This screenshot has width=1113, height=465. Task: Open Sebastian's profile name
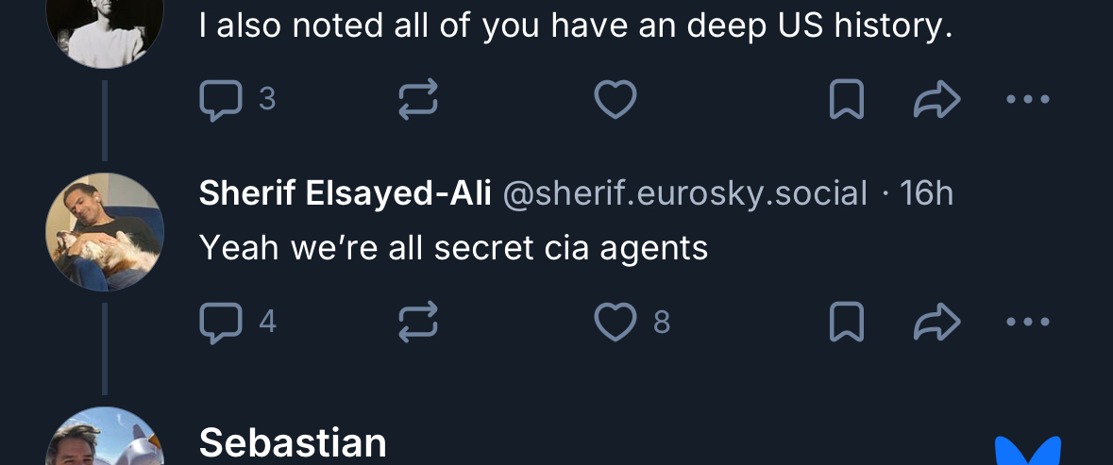pyautogui.click(x=293, y=442)
